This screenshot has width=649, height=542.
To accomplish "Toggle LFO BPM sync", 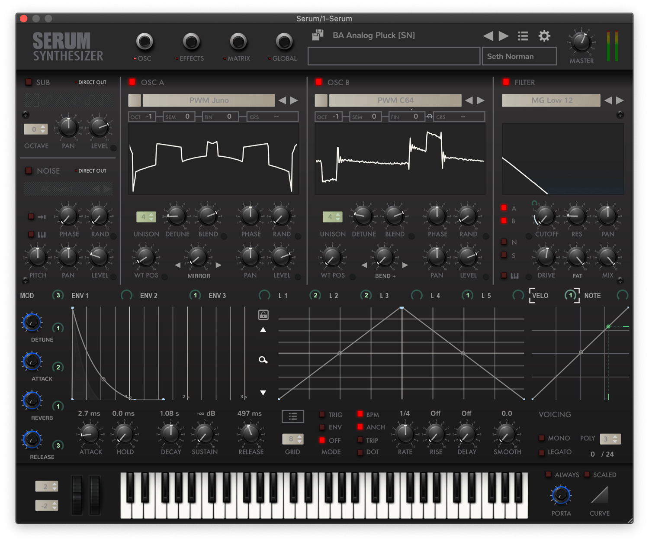I will click(x=360, y=414).
